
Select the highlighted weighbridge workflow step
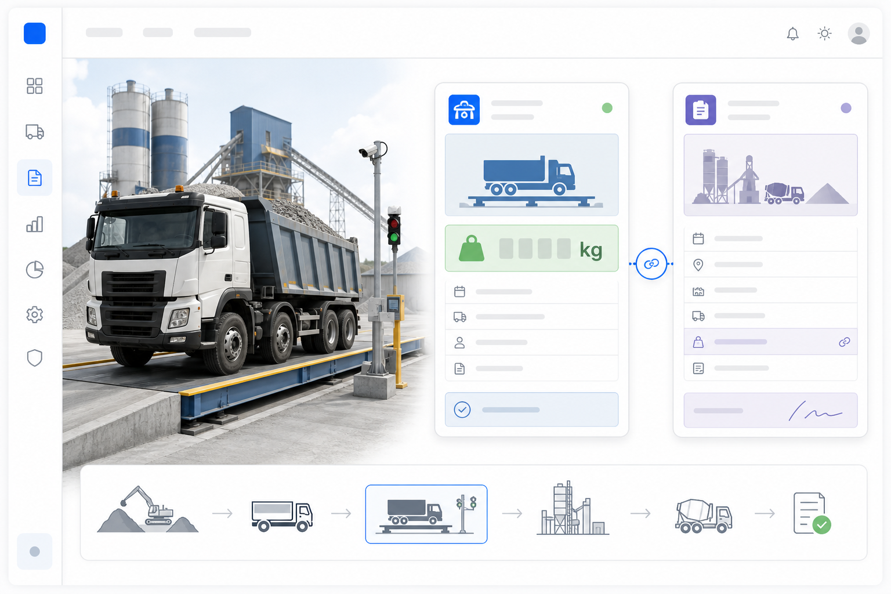tap(426, 514)
